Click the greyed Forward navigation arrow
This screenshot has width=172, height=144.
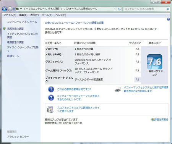(10, 9)
